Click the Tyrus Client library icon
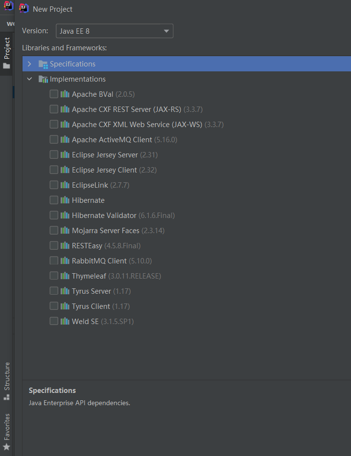 (x=65, y=306)
